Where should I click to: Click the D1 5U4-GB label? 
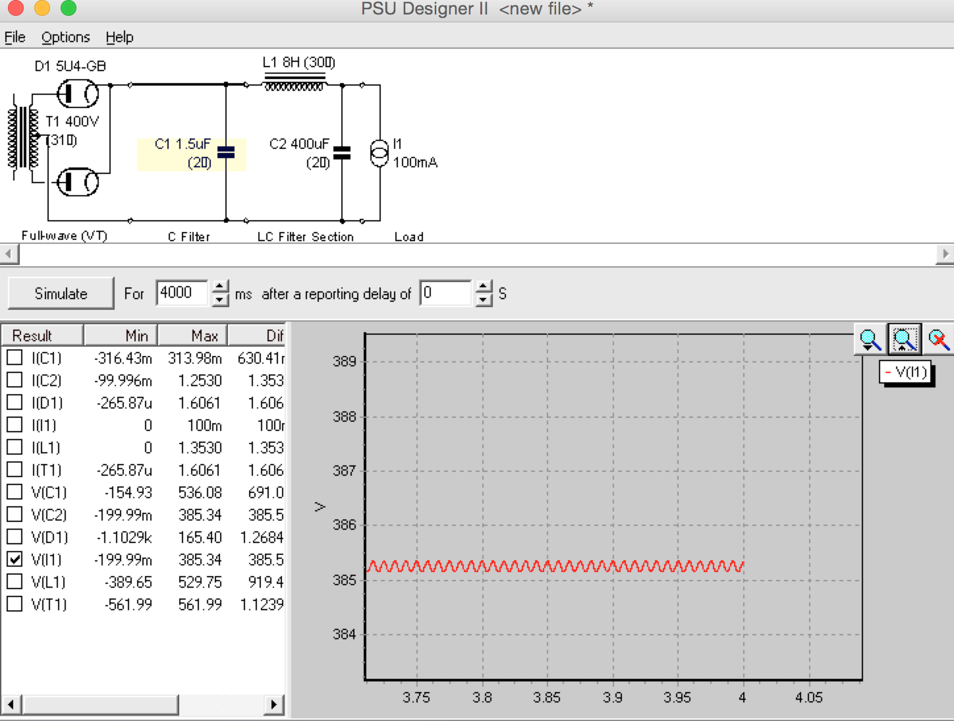[x=70, y=66]
